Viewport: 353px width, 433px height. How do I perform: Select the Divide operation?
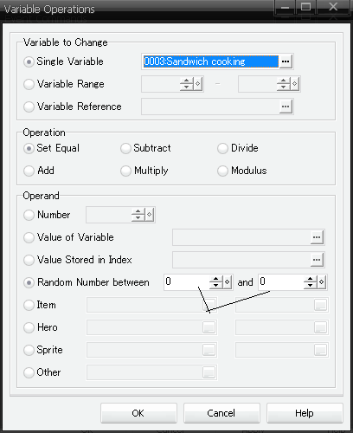click(x=222, y=148)
